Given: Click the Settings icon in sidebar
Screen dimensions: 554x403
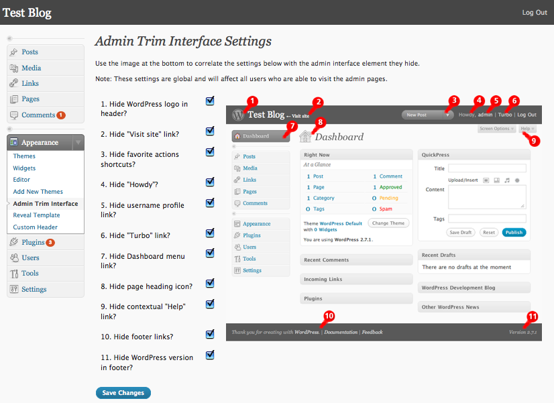Looking at the screenshot, I should [x=14, y=289].
